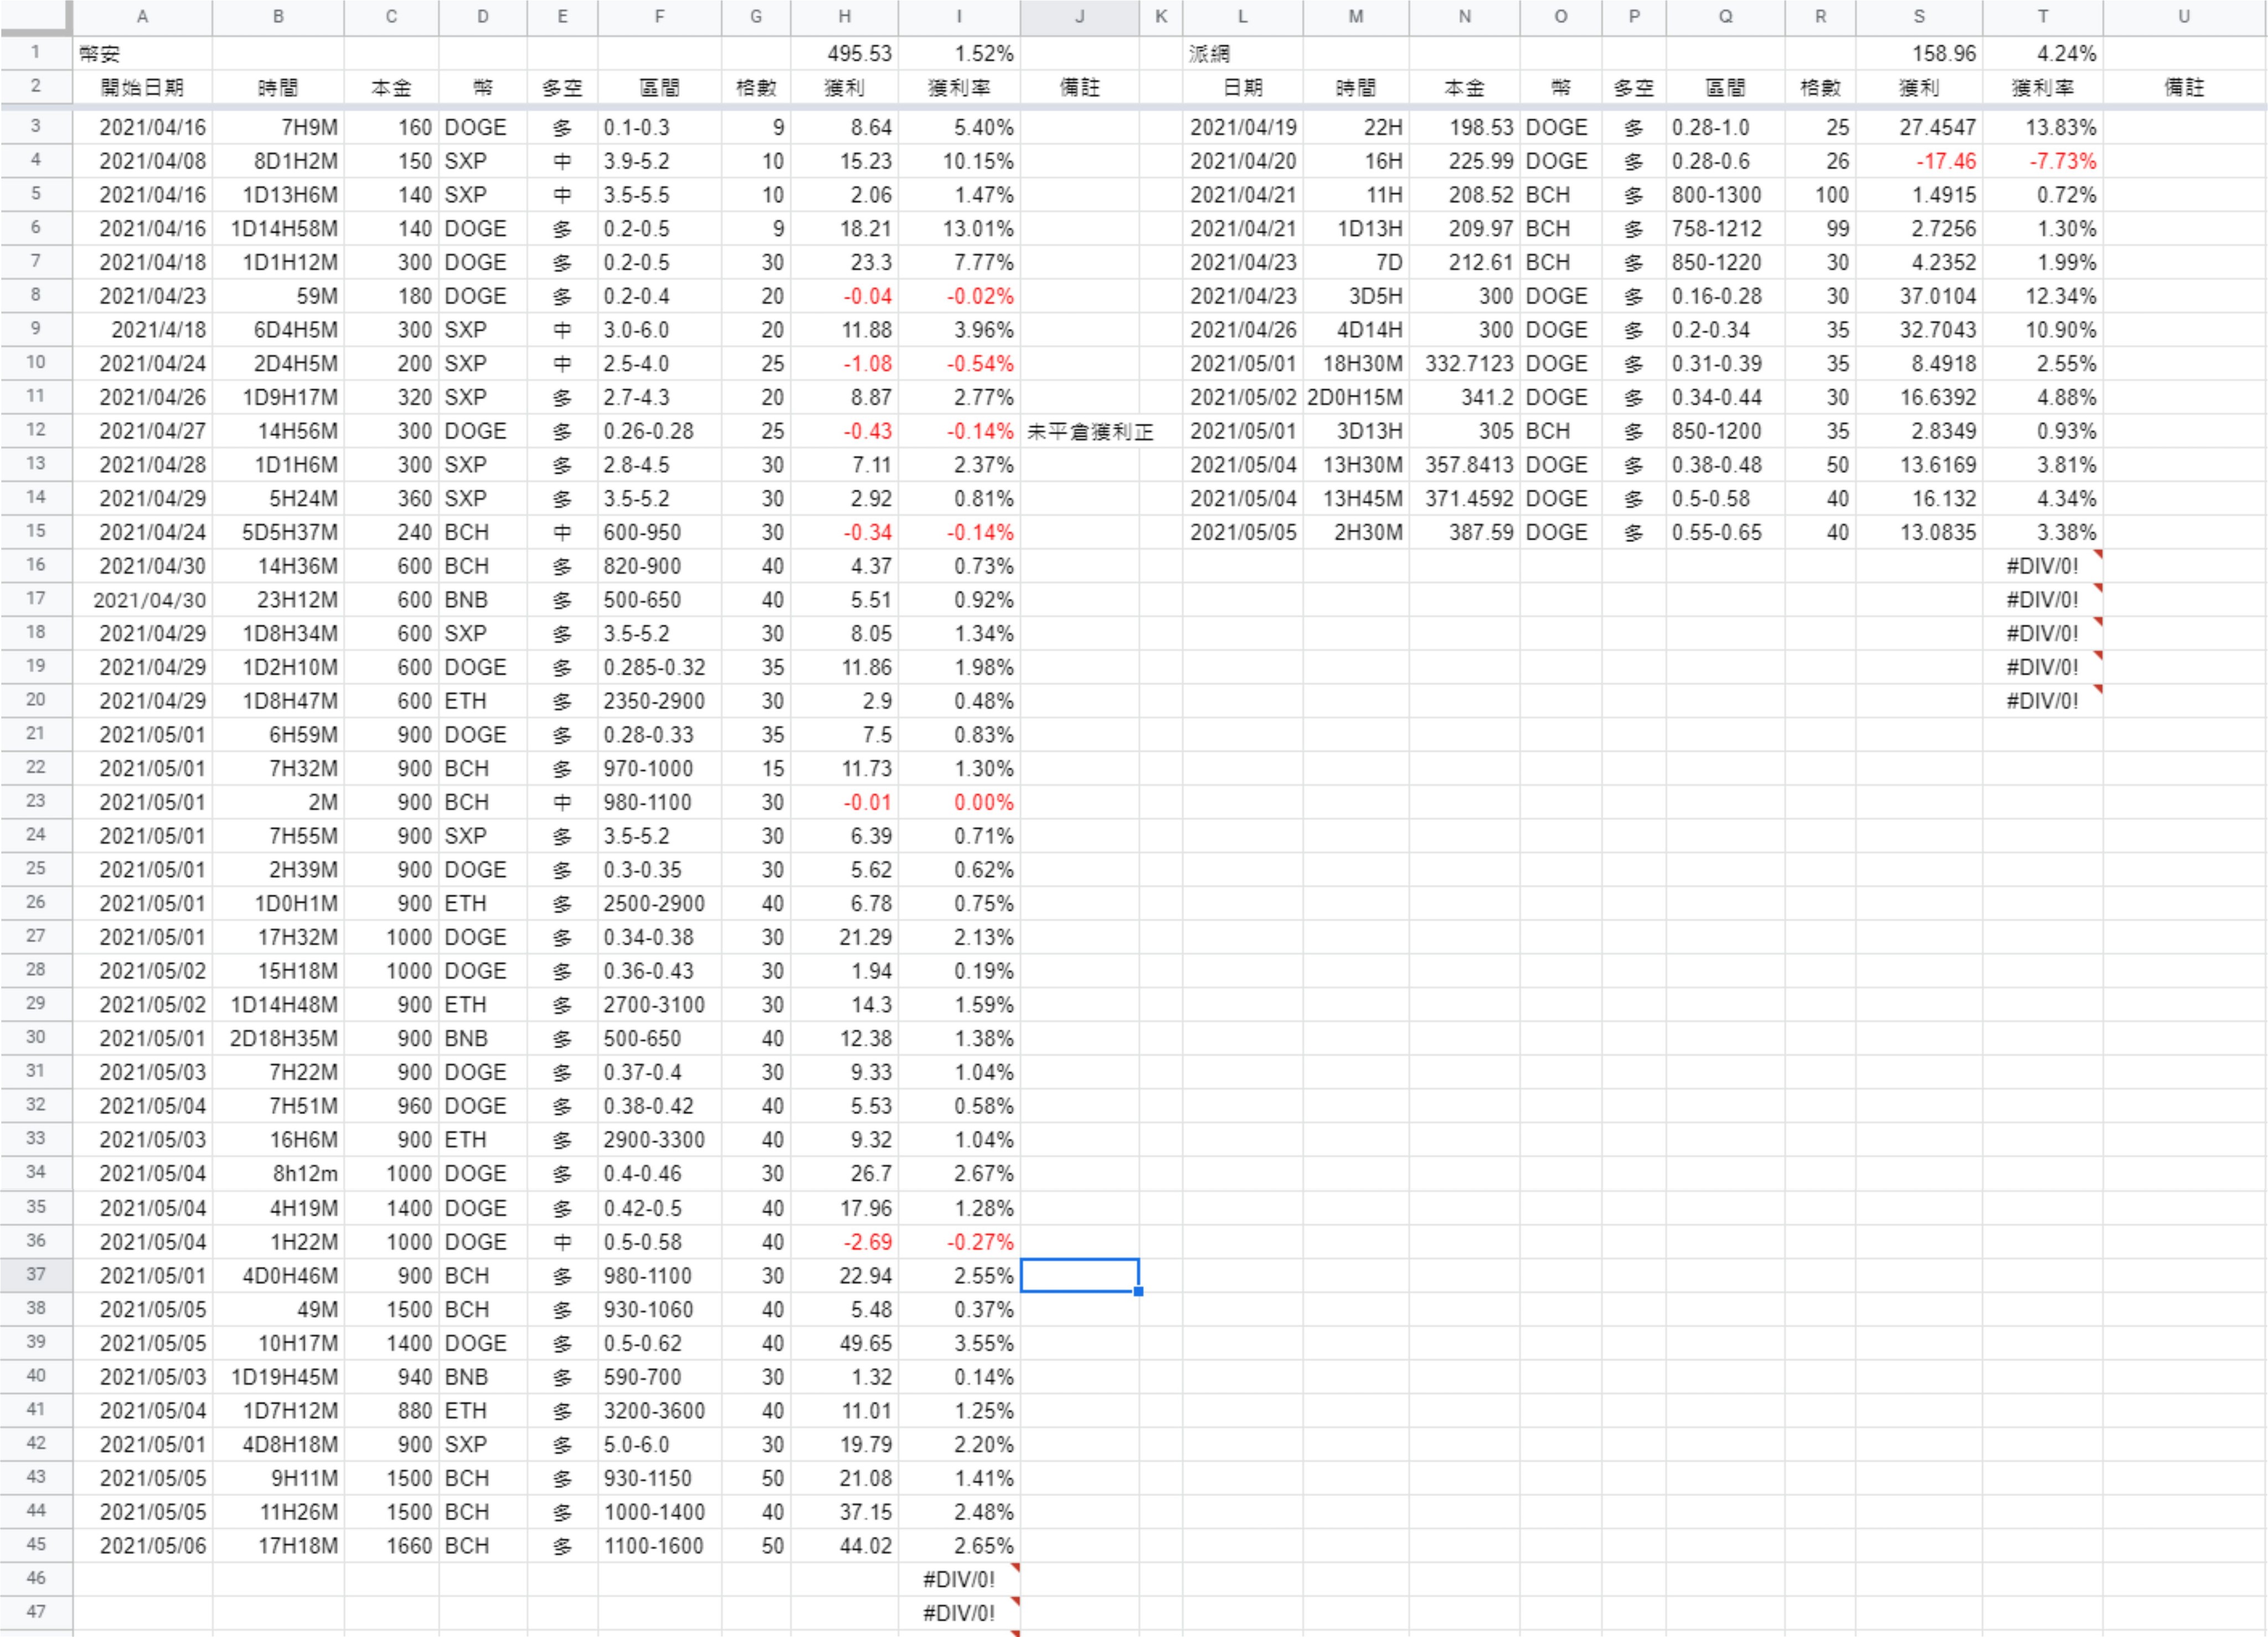
Task: Select column U header
Action: 2183,17
